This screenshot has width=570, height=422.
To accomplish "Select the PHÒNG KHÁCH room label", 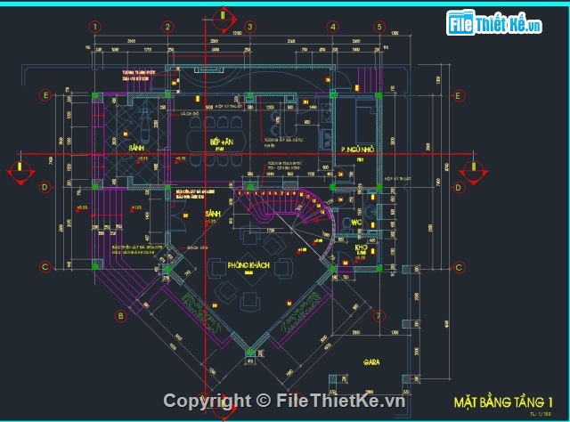I will coord(248,265).
